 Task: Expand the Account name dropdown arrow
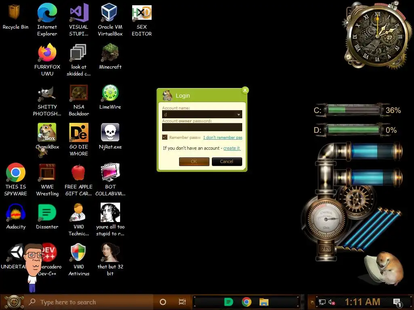239,114
